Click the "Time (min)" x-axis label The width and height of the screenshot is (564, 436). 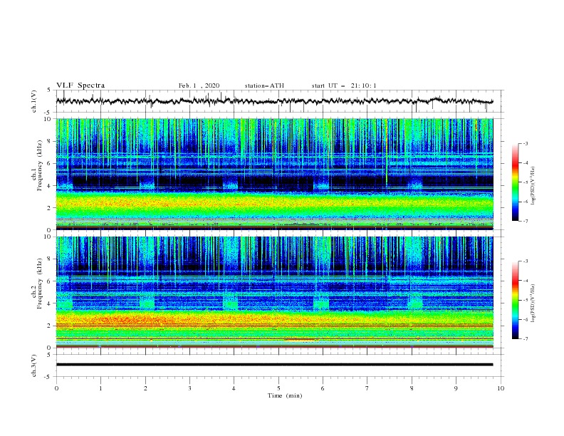[x=285, y=395]
